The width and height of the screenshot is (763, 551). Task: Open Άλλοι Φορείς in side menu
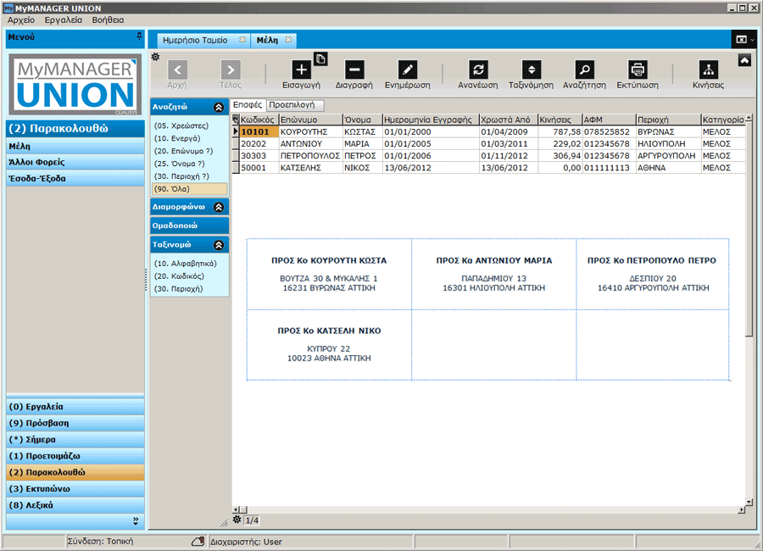pos(75,162)
